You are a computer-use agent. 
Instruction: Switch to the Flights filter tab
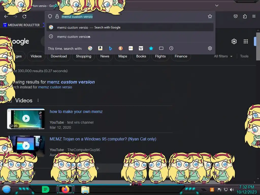160,56
